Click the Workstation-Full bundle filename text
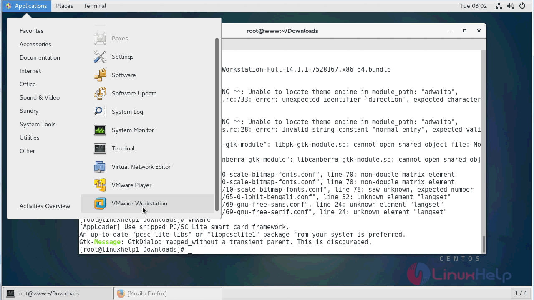Viewport: 534px width, 300px height. coord(306,70)
